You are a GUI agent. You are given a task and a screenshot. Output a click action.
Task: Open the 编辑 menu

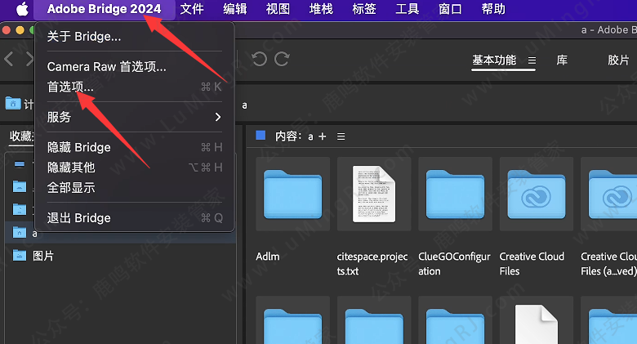(235, 9)
